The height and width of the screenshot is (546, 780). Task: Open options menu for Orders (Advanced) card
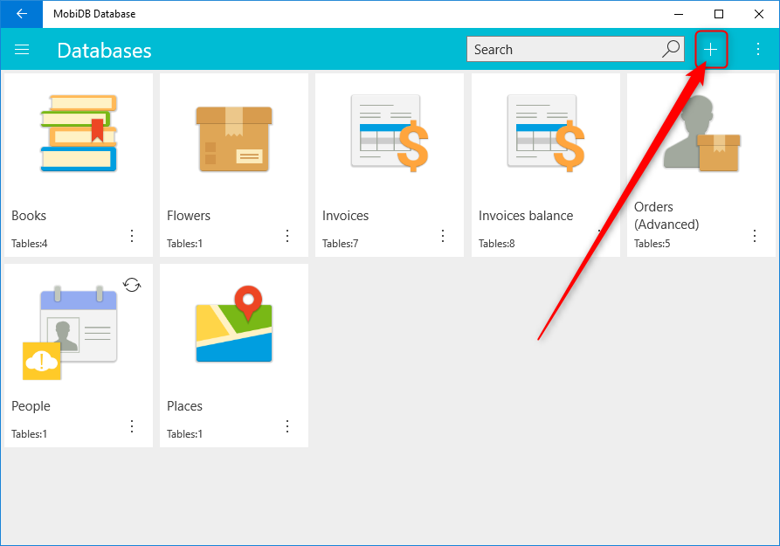[755, 235]
